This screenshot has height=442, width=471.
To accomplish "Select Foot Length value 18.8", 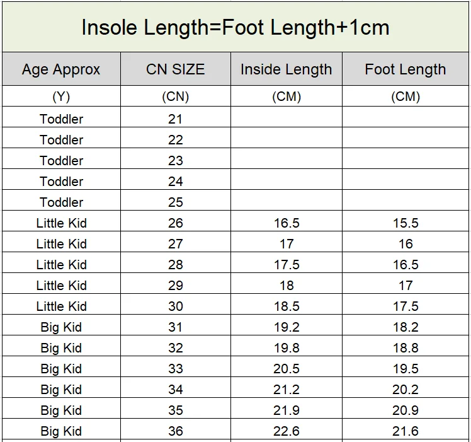I will pos(405,347).
